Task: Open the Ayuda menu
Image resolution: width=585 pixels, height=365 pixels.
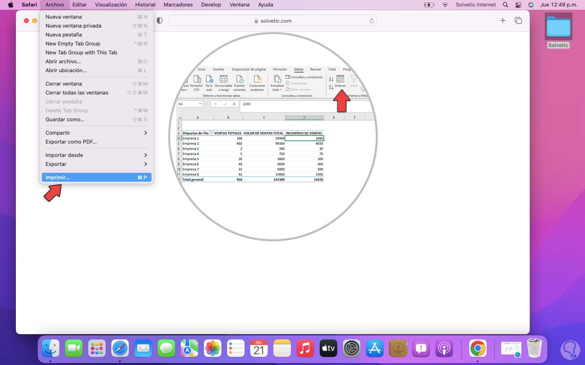Action: pos(266,5)
